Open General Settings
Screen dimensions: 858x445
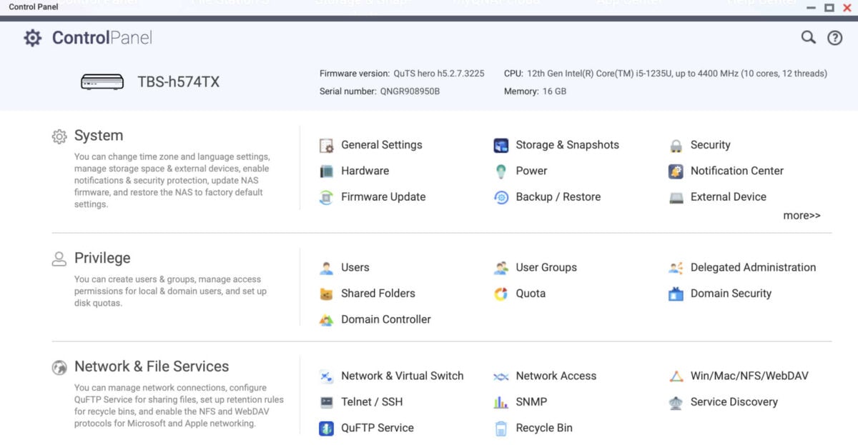(x=382, y=145)
